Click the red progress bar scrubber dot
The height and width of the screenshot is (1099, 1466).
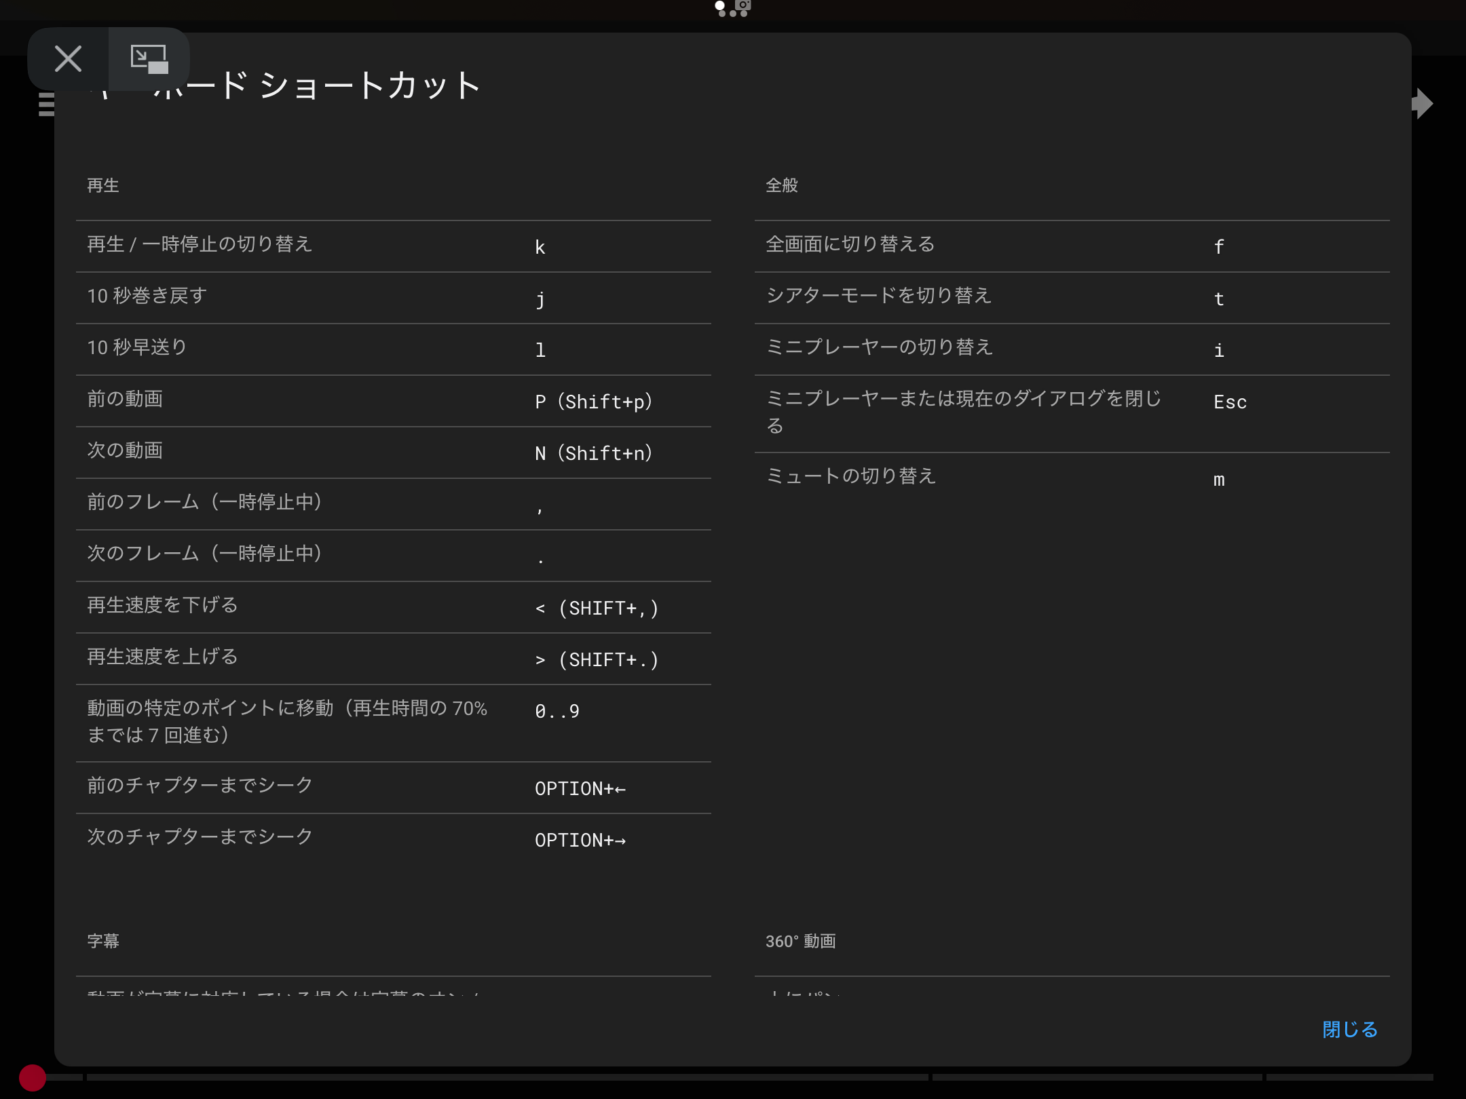(32, 1077)
